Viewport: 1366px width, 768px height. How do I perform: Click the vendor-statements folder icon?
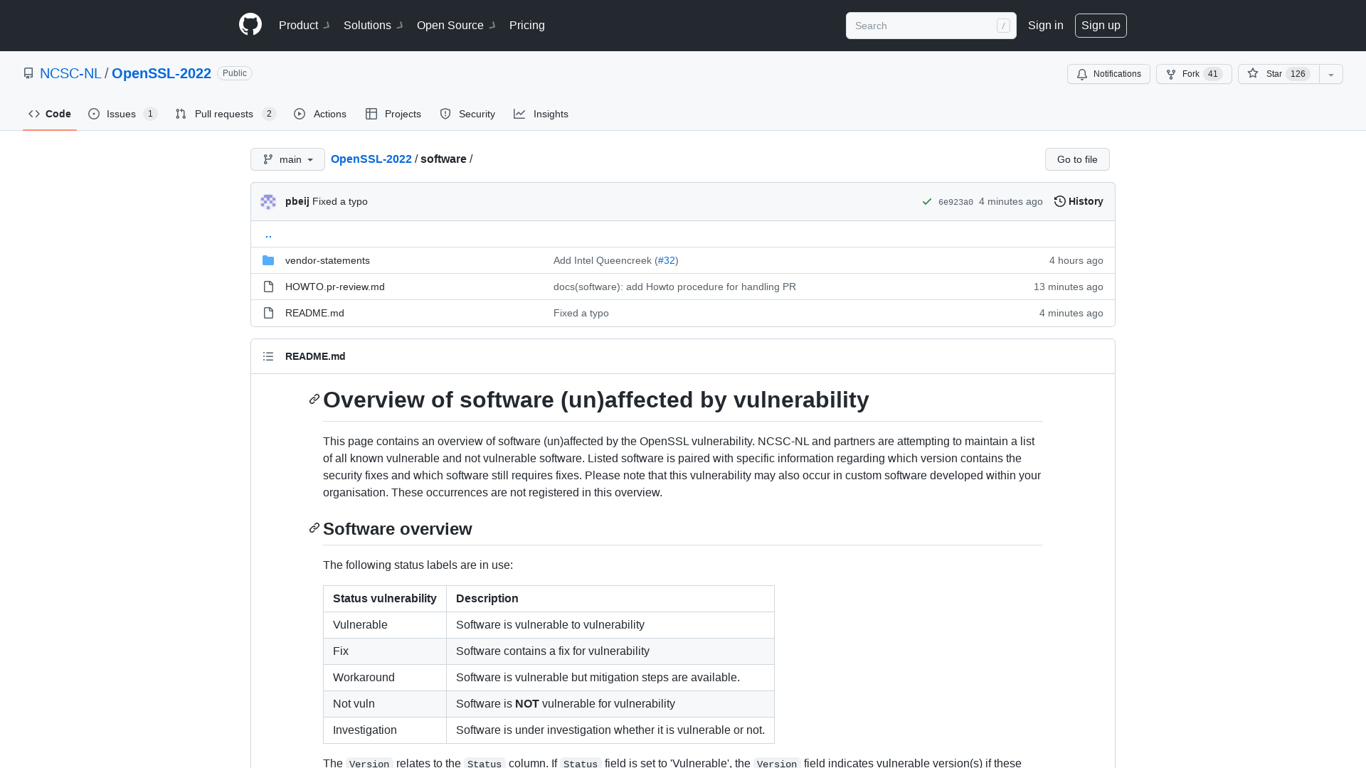point(268,260)
